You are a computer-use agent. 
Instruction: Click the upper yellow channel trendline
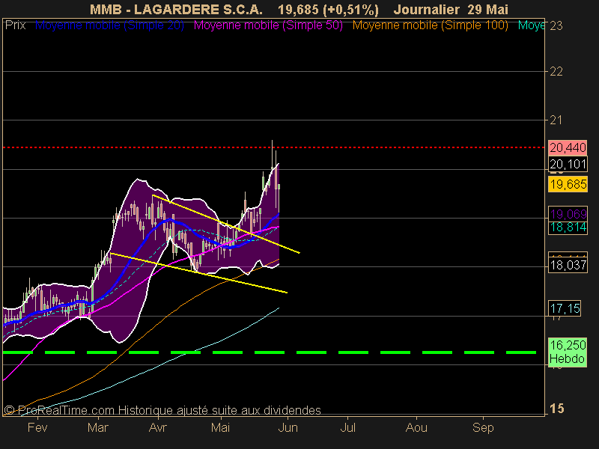click(225, 224)
